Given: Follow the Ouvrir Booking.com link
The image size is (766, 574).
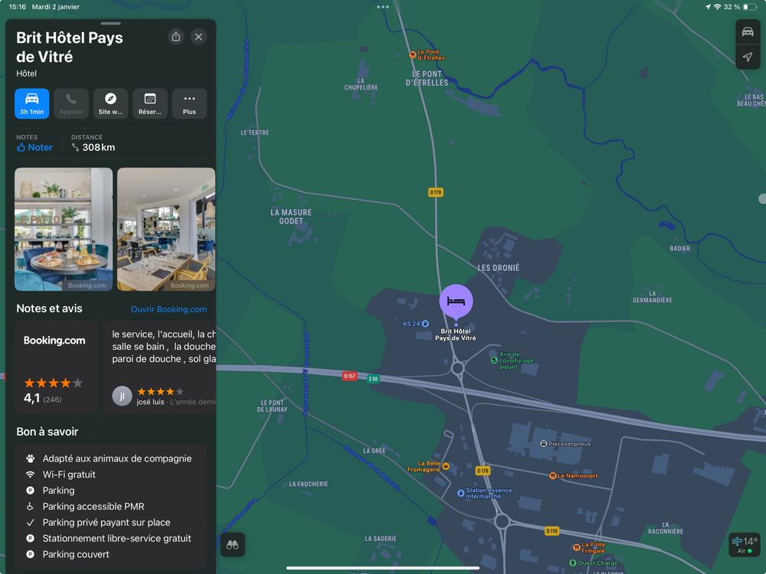Looking at the screenshot, I should point(169,310).
